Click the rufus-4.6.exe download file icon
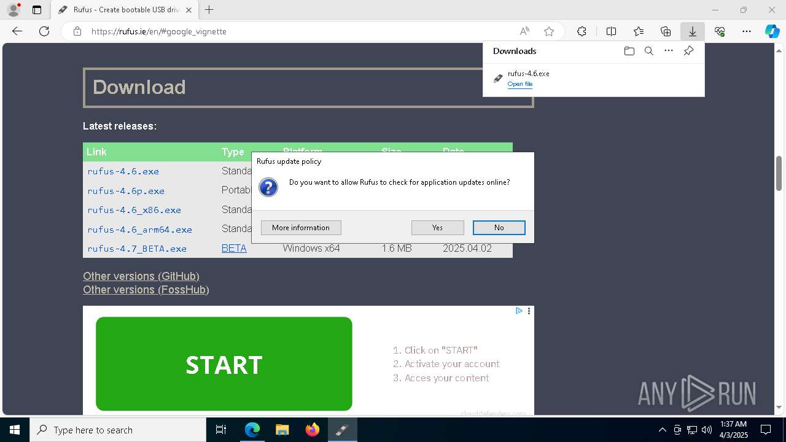This screenshot has width=786, height=442. tap(498, 79)
